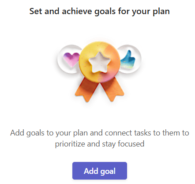
Task: Click the word 'Set' in the heading
Action: [36, 11]
